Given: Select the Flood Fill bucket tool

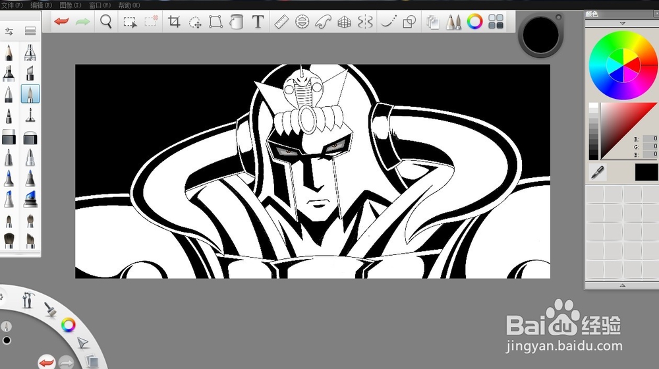Looking at the screenshot, I should click(237, 22).
